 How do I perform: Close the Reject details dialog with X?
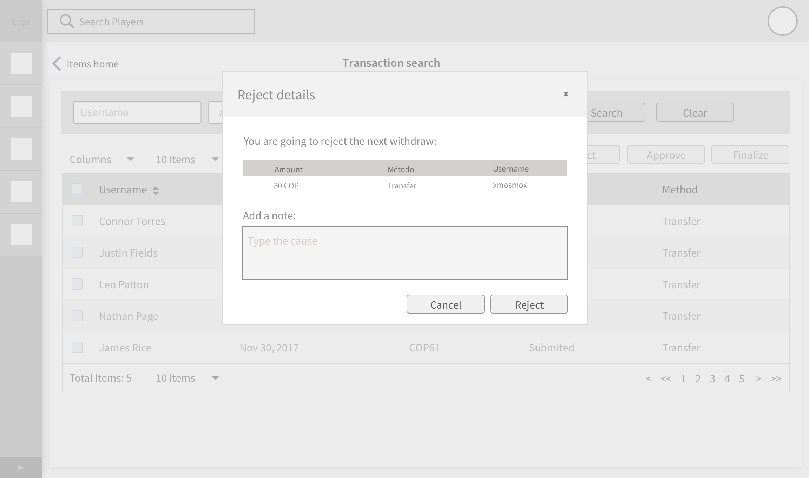pos(566,94)
